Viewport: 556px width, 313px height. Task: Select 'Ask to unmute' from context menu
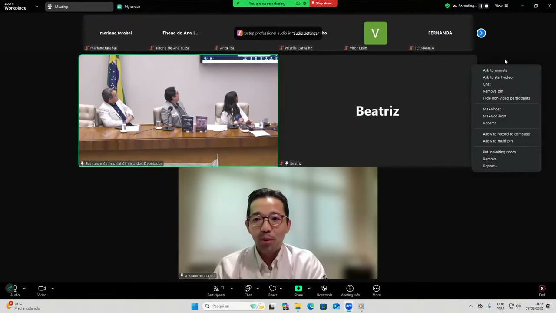pyautogui.click(x=495, y=70)
